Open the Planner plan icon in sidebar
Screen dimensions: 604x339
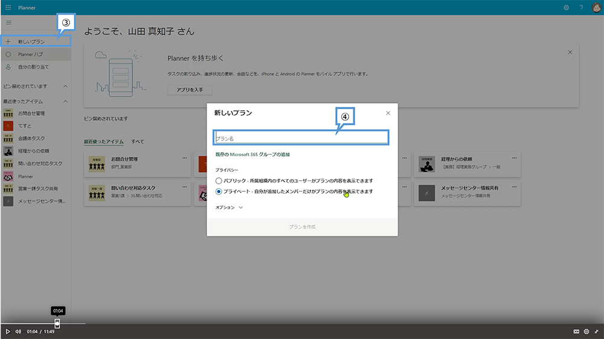pos(8,176)
